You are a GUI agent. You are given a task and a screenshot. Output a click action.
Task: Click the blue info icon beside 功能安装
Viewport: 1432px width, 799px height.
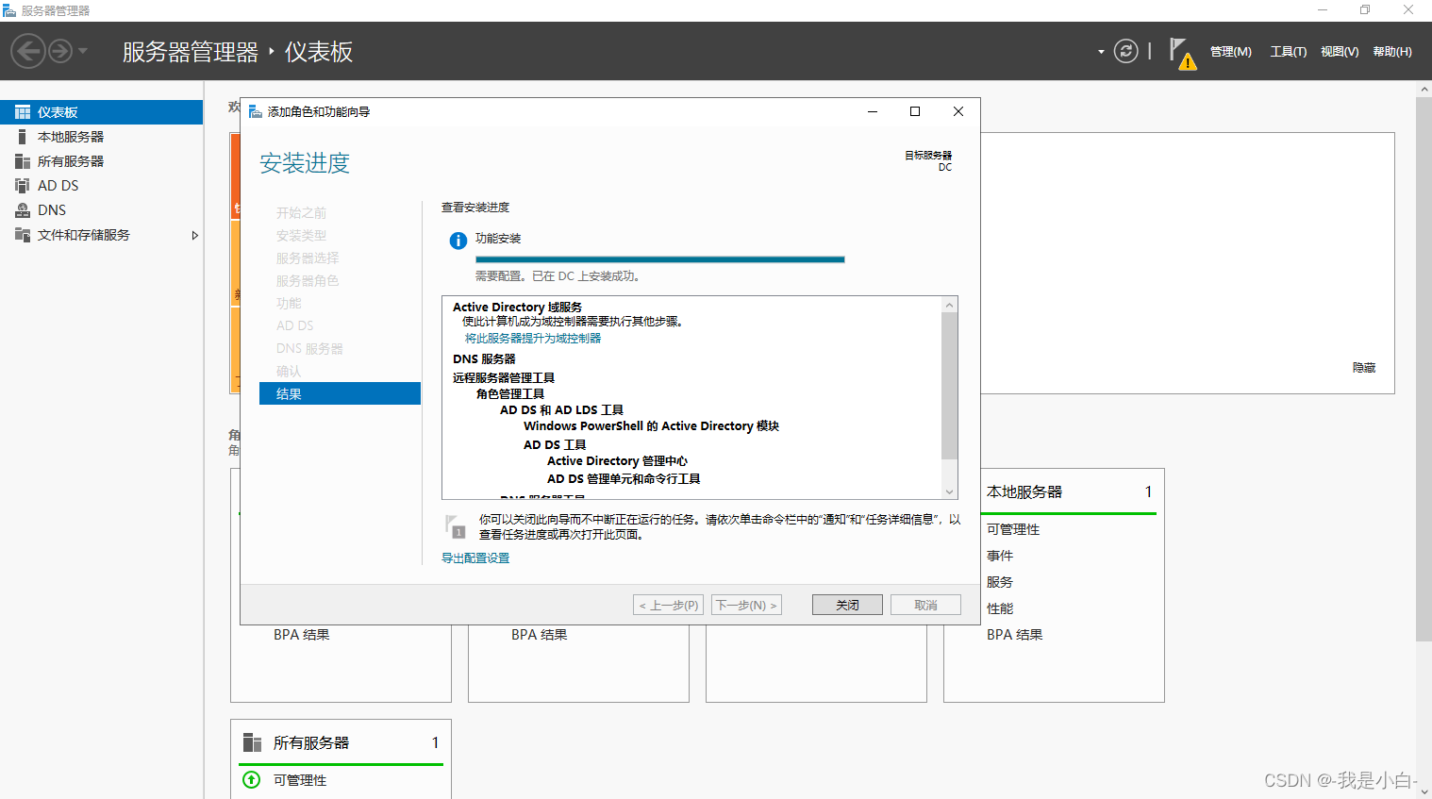click(x=458, y=241)
